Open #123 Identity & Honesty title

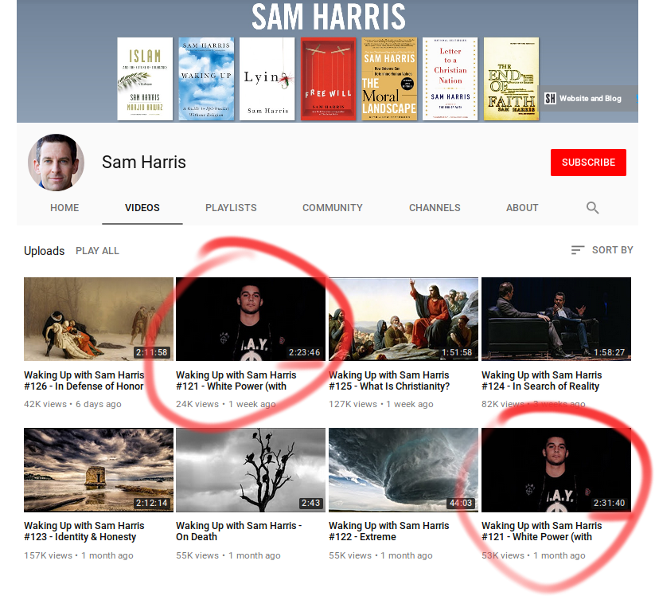tap(84, 531)
